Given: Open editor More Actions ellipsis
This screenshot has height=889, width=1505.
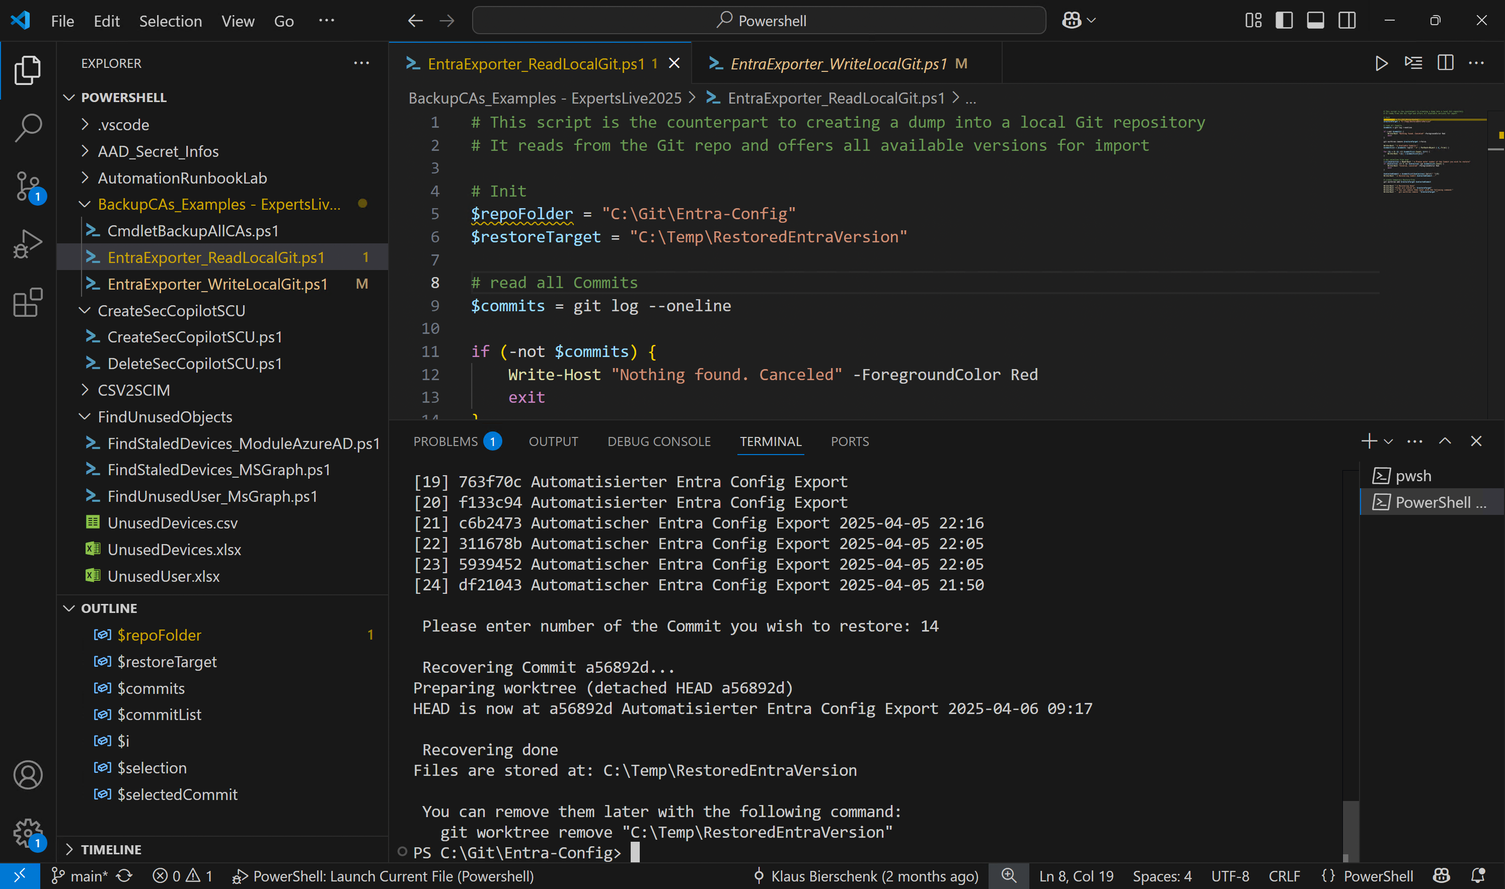Looking at the screenshot, I should [1476, 63].
